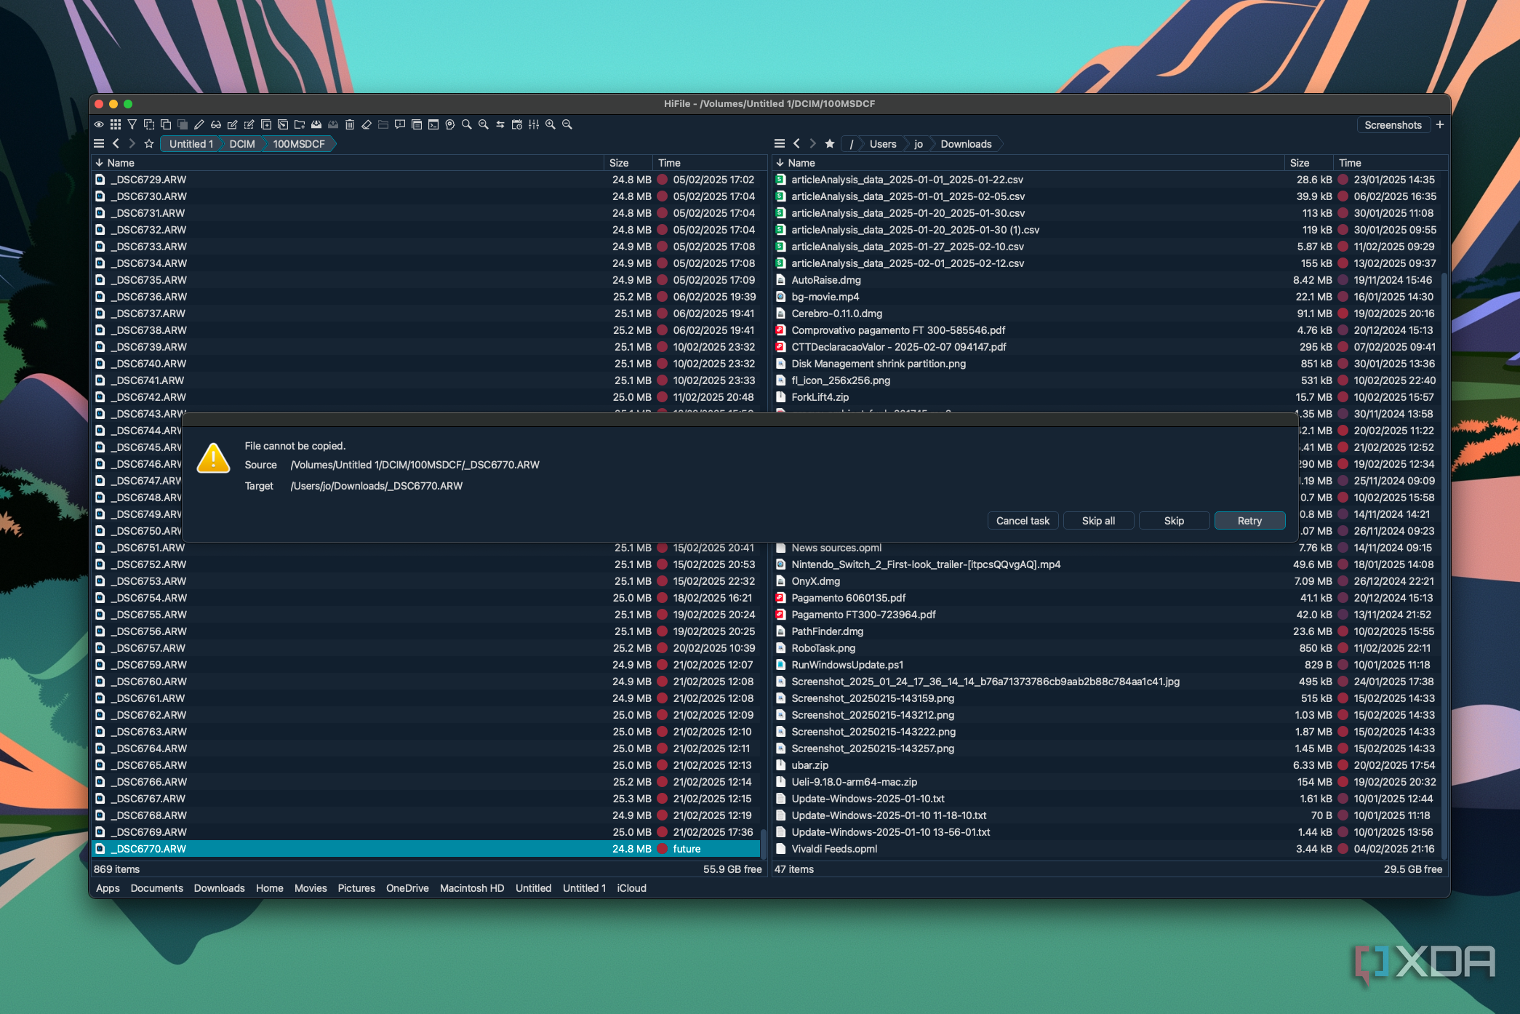Open the terminal icon in the toolbar
Viewport: 1520px width, 1014px height.
433,124
